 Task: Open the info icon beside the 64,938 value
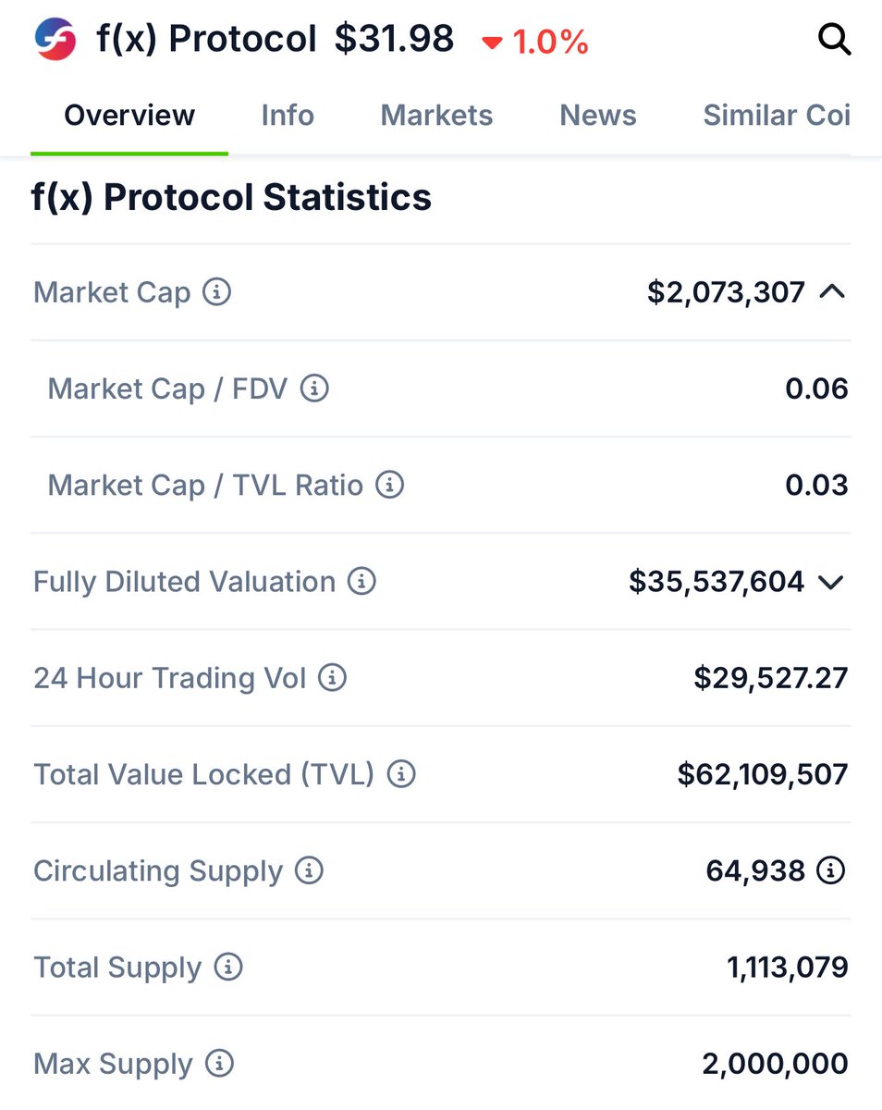point(831,870)
